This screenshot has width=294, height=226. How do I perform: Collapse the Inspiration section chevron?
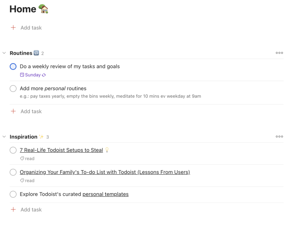4,137
